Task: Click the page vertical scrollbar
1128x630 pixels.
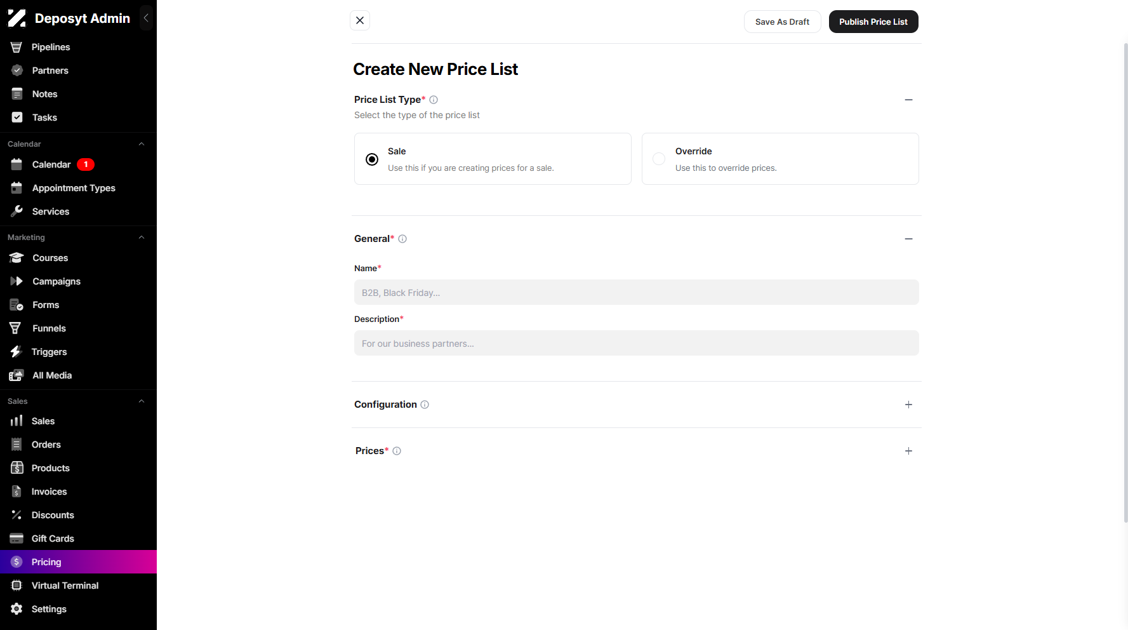Action: 1125,283
